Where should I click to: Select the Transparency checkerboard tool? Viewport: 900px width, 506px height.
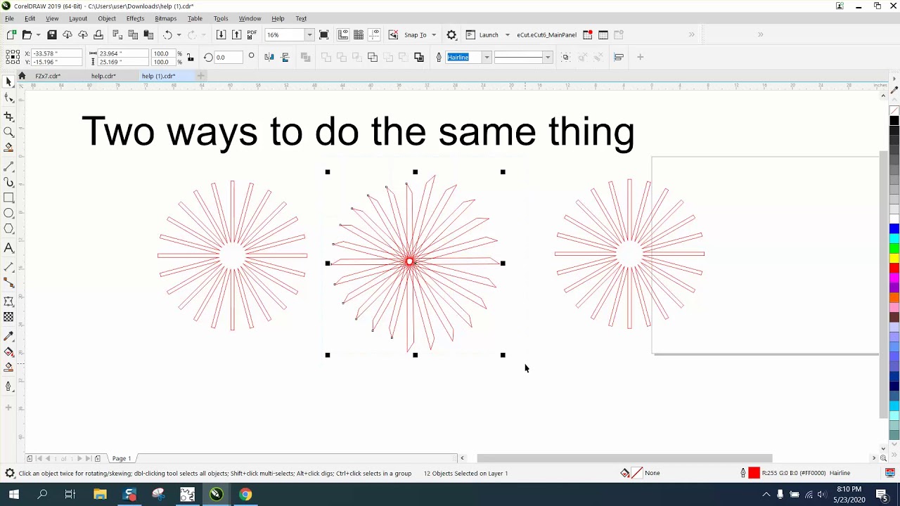point(8,317)
